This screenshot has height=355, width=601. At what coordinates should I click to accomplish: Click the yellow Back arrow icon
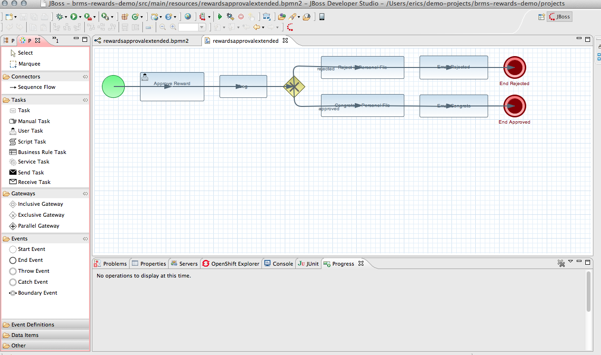click(256, 28)
